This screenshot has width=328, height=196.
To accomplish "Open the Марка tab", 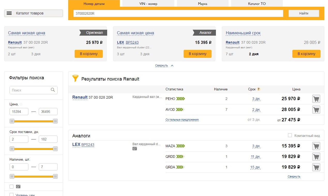I will click(x=202, y=4).
